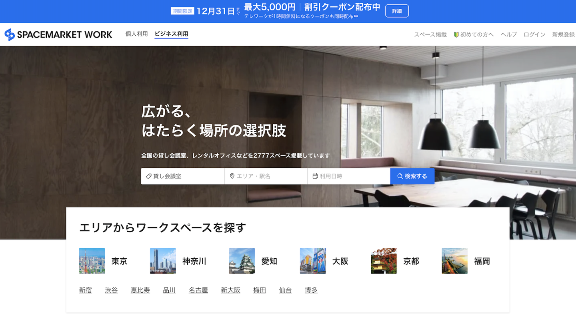The width and height of the screenshot is (576, 324).
Task: Open the 貸し会議室 space type selector
Action: [x=182, y=176]
